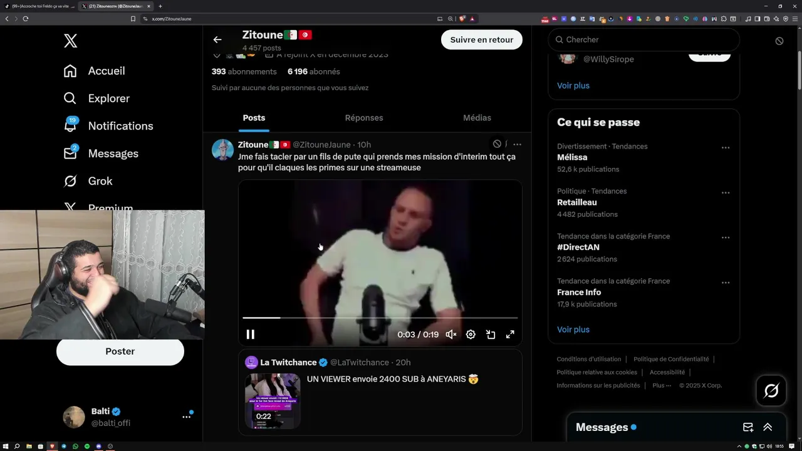Viewport: 802px width, 451px height.
Task: Bookmark this page icon
Action: (133, 19)
